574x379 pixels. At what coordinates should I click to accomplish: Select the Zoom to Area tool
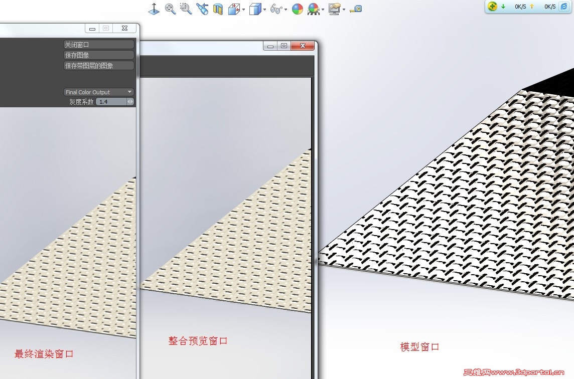tap(186, 9)
